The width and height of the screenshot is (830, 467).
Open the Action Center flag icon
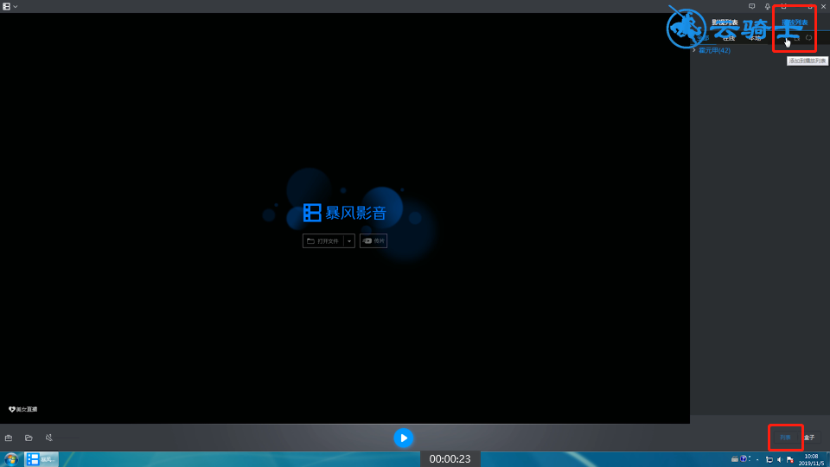pyautogui.click(x=789, y=459)
